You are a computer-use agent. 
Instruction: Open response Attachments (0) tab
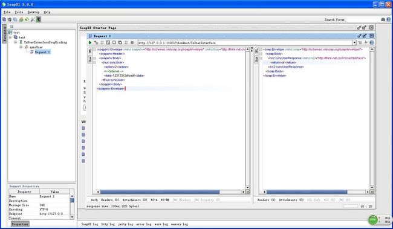coord(291,200)
